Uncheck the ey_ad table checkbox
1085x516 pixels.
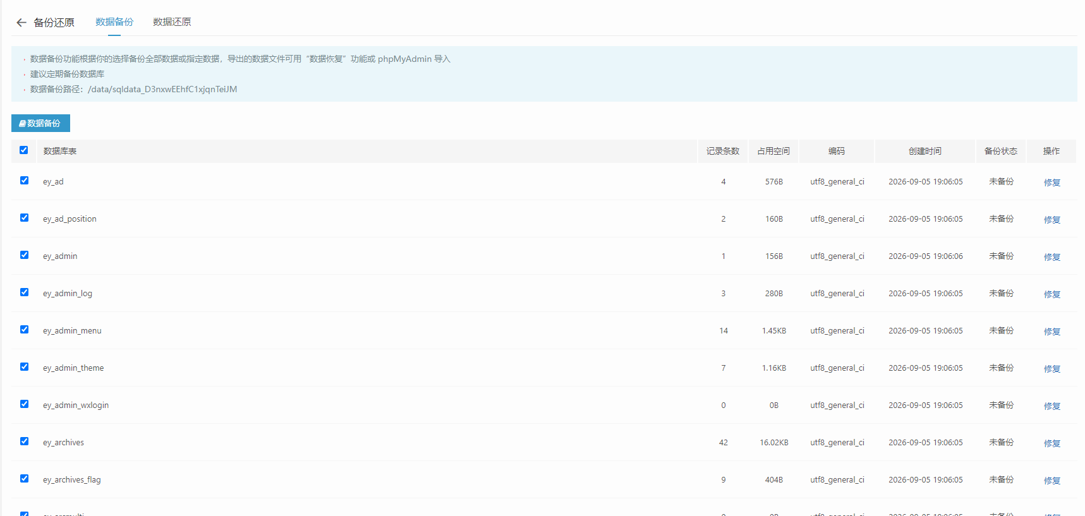[24, 181]
